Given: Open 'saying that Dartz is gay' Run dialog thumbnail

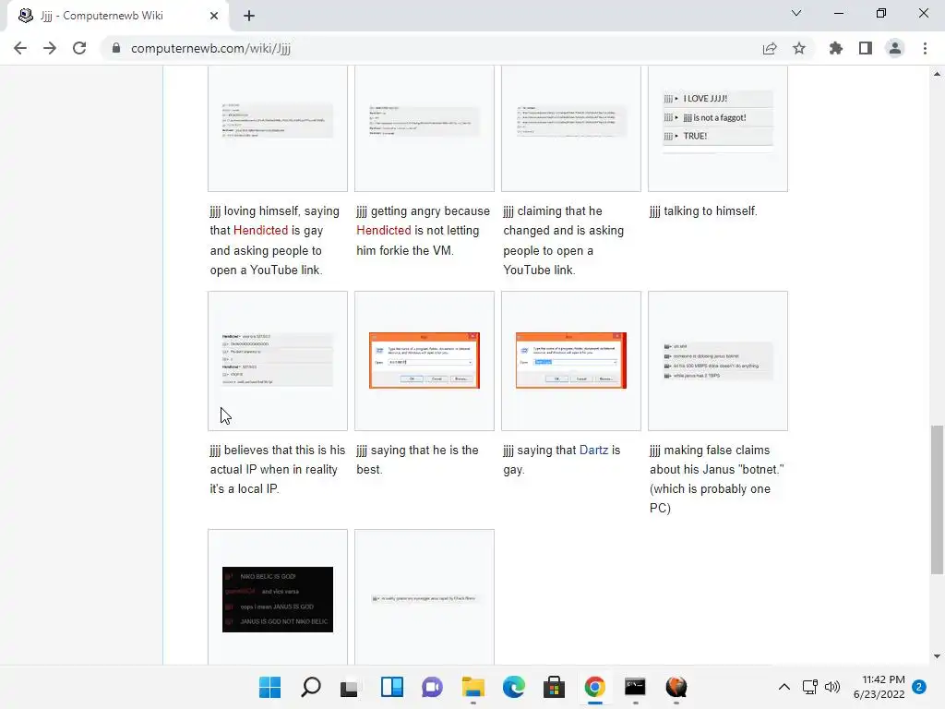Looking at the screenshot, I should tap(571, 360).
